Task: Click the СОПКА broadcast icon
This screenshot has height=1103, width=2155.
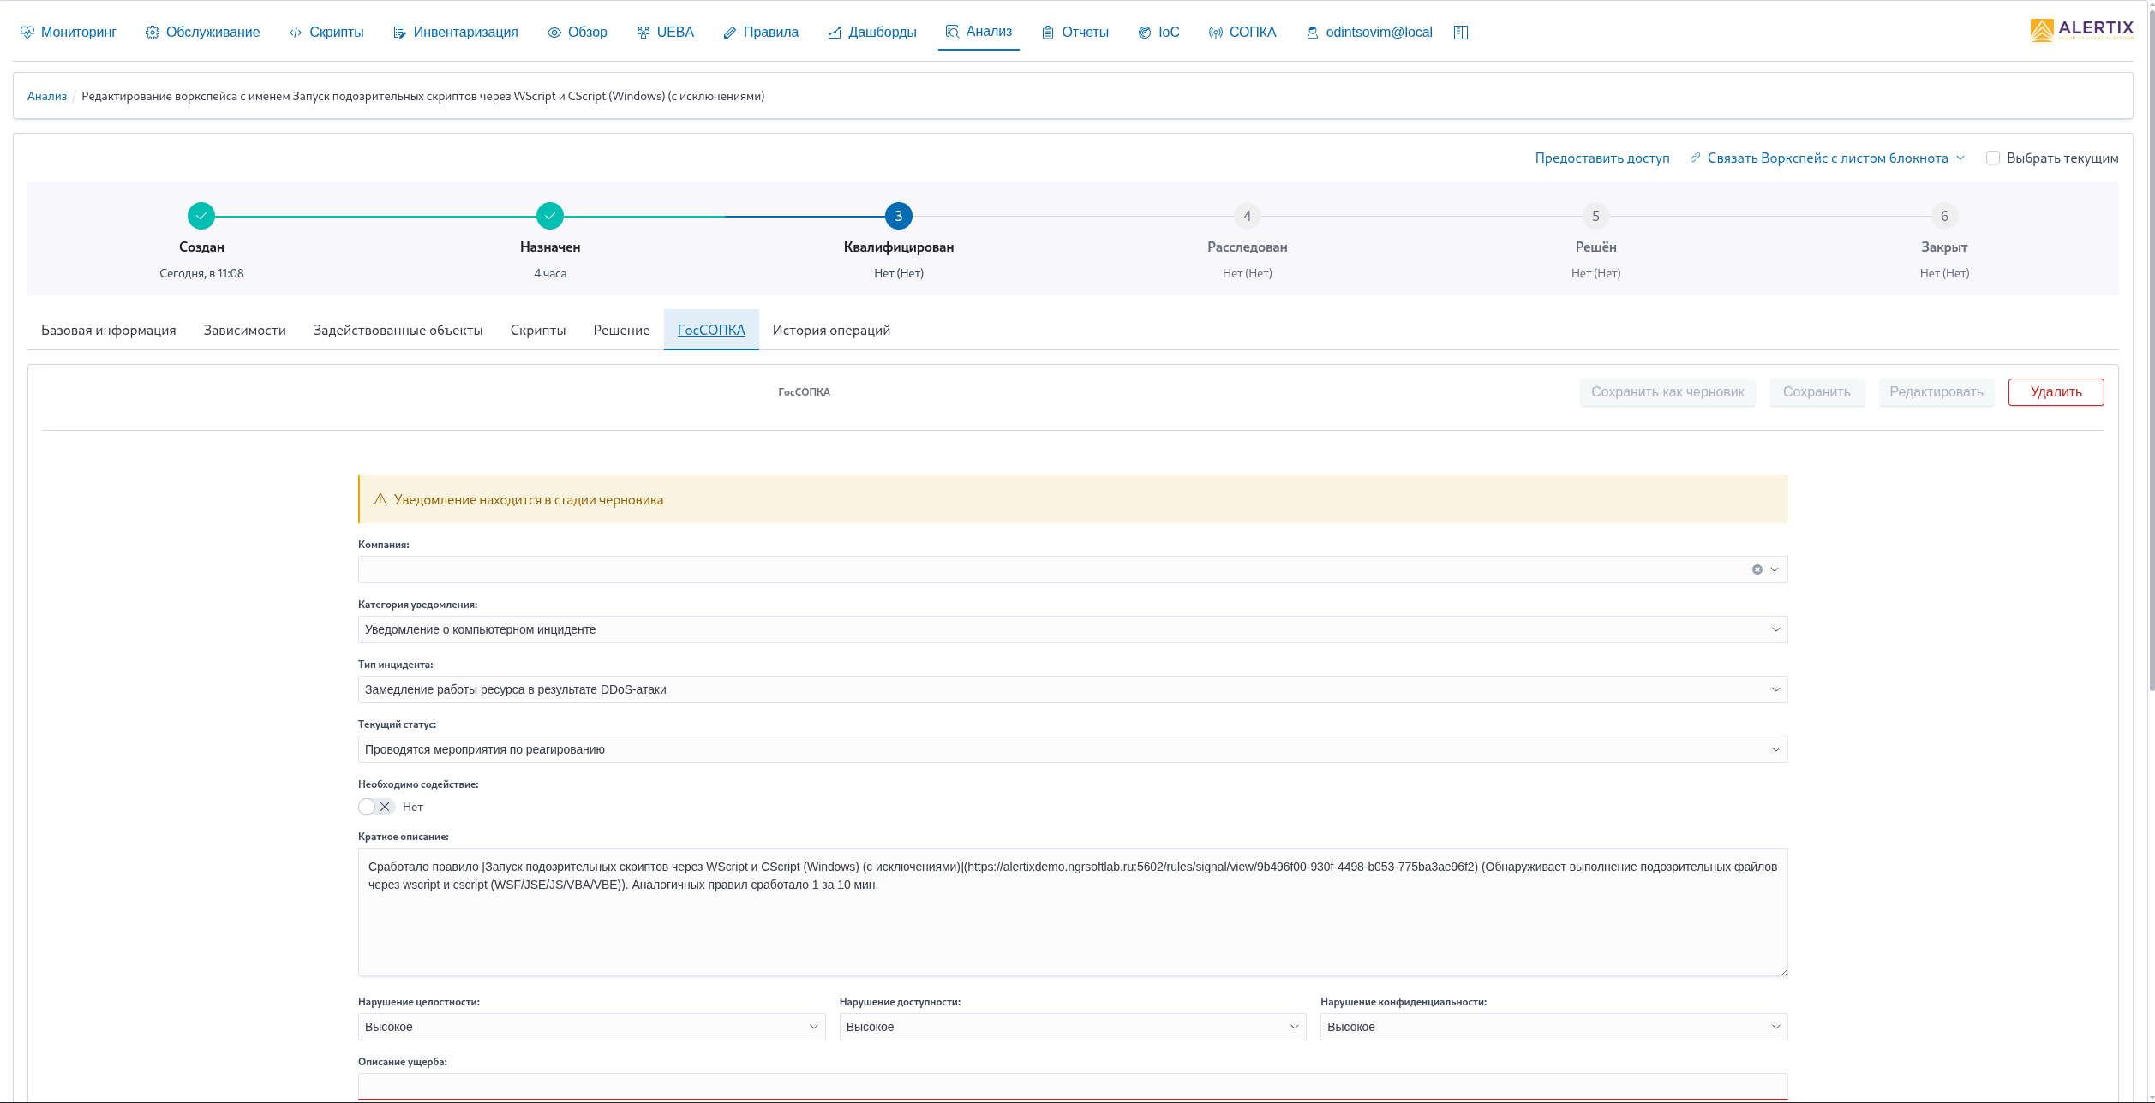Action: coord(1215,33)
